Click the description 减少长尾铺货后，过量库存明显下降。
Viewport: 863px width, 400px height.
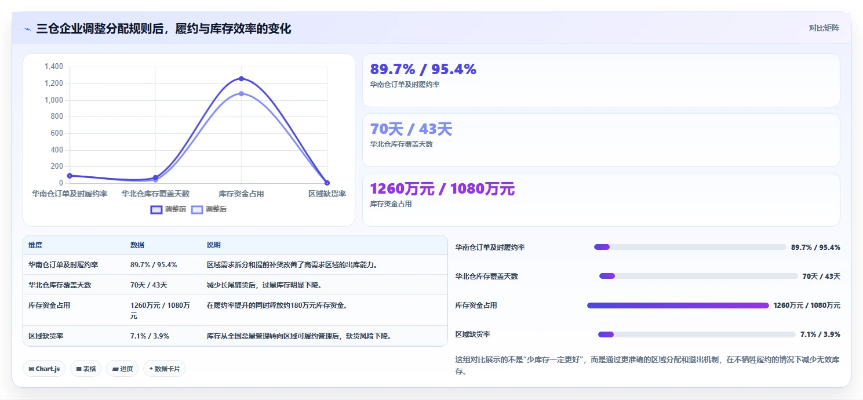pyautogui.click(x=264, y=285)
